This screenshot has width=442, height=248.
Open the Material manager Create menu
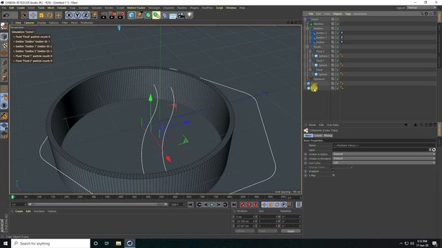19,211
